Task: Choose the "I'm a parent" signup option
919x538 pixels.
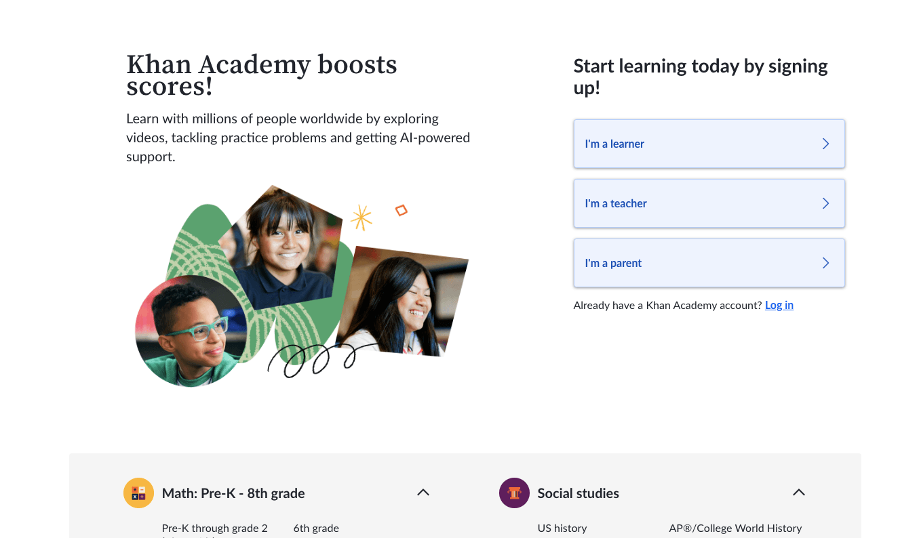Action: [x=709, y=263]
